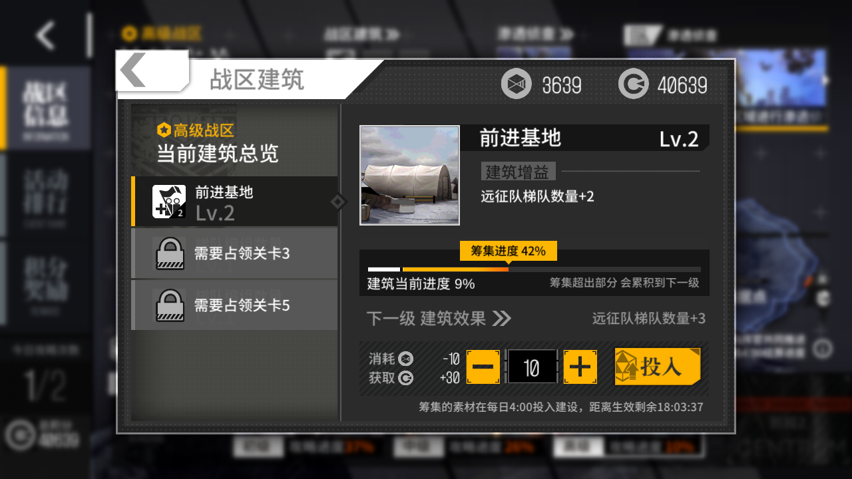852x479 pixels.
Task: Click the lock icon for 需要占领关卡3
Action: [x=170, y=254]
